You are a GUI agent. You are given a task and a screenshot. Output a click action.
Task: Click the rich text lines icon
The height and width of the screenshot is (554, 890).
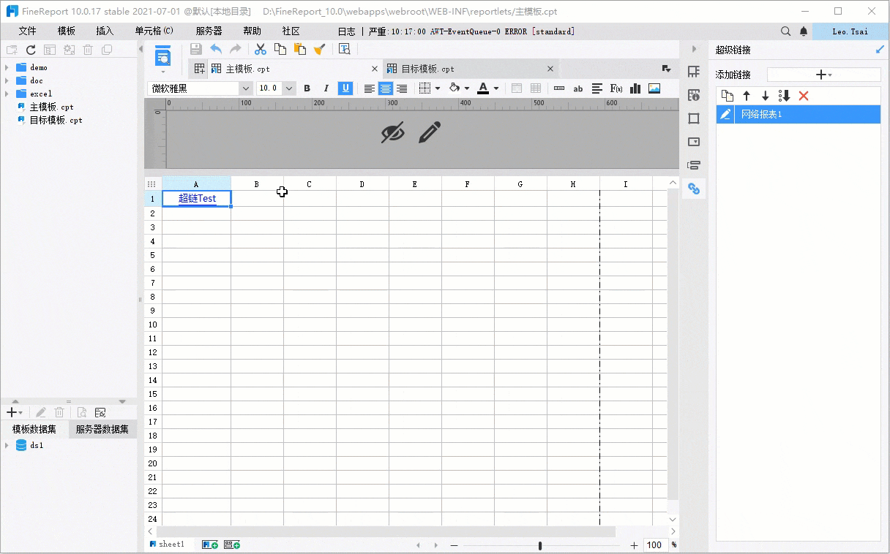click(x=597, y=88)
